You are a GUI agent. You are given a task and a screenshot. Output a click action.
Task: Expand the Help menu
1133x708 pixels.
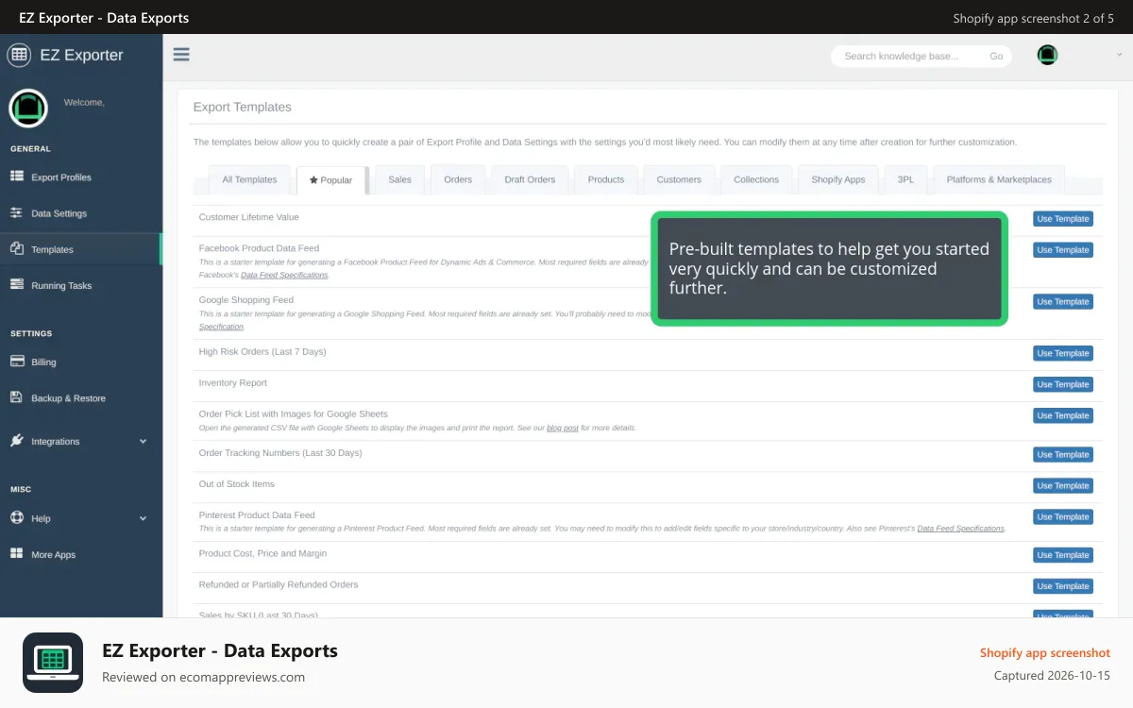click(80, 518)
